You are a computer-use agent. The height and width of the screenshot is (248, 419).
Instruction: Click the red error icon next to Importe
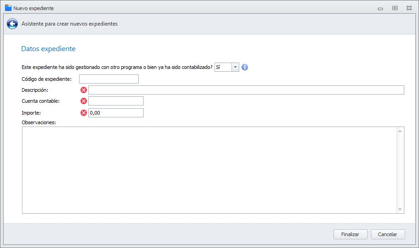pyautogui.click(x=84, y=113)
